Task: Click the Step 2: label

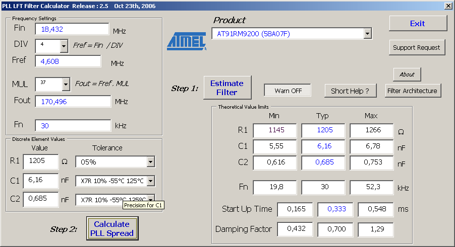Action: tap(64, 229)
